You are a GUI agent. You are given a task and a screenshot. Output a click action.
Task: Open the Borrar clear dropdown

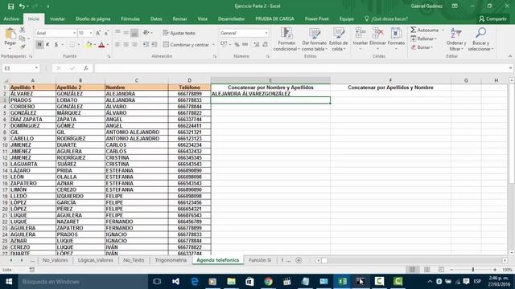422,47
